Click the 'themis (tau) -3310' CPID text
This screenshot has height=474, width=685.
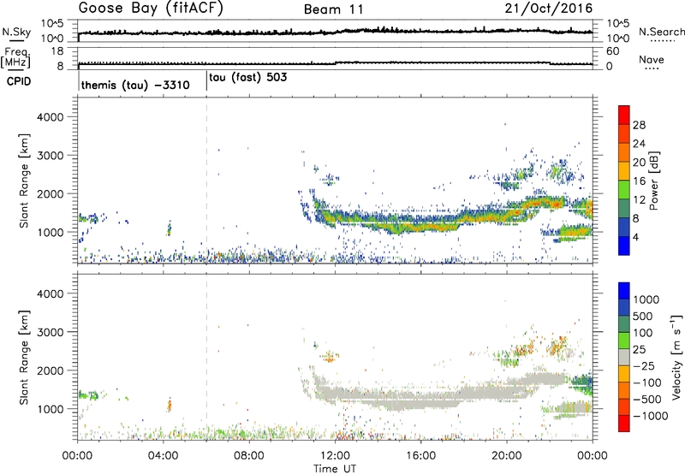coord(135,85)
